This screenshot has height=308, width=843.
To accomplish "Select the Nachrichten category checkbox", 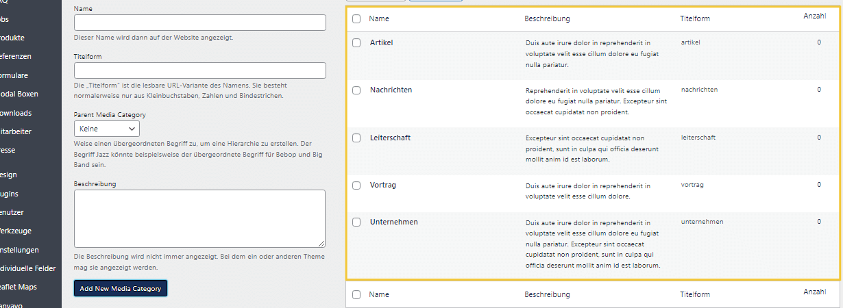I will point(356,90).
